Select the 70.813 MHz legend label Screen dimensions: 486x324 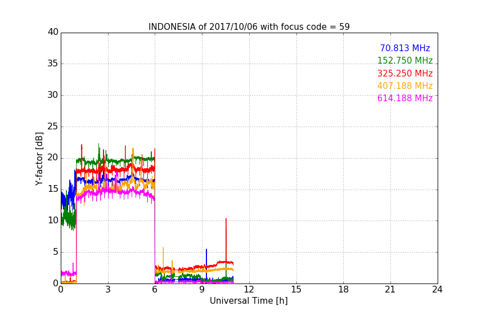click(x=405, y=48)
